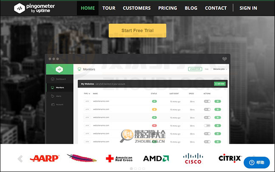The height and width of the screenshot is (172, 275).
Task: Click the green hexagon logo in dashboard sidebar
Action: pos(59,69)
